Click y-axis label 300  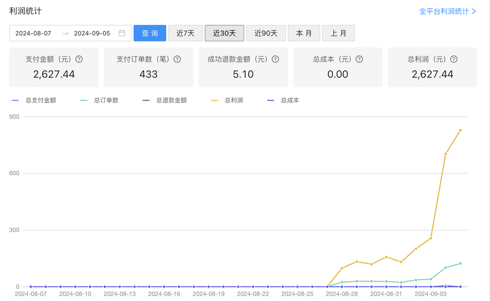(14, 230)
